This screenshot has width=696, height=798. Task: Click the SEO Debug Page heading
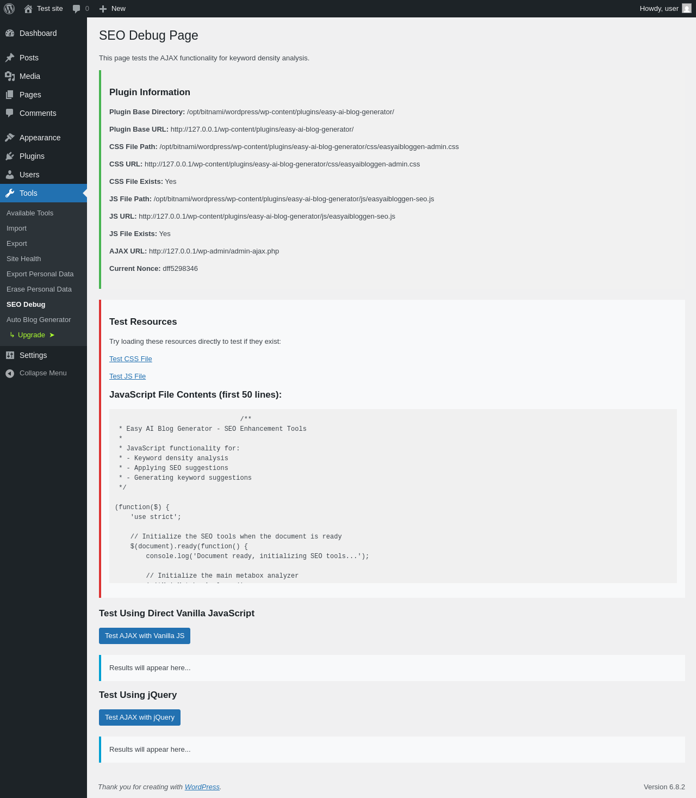(148, 35)
